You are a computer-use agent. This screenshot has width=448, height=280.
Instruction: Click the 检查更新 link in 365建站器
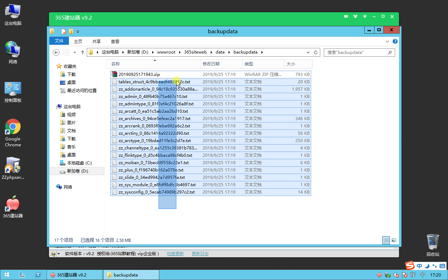pos(175,254)
